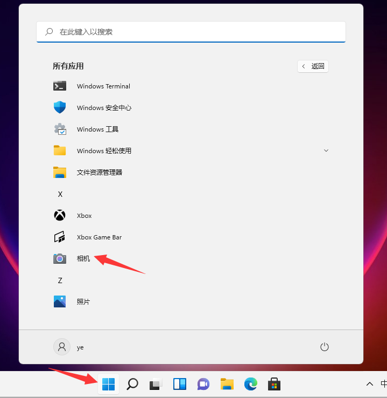This screenshot has width=387, height=398.
Task: Open Microsoft Store from the taskbar
Action: pyautogui.click(x=275, y=384)
